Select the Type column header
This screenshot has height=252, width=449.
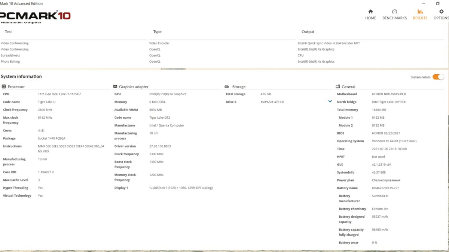pos(157,32)
